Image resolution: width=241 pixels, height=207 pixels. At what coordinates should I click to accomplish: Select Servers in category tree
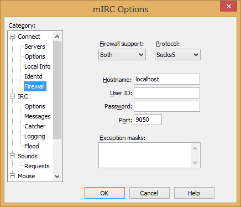point(35,46)
